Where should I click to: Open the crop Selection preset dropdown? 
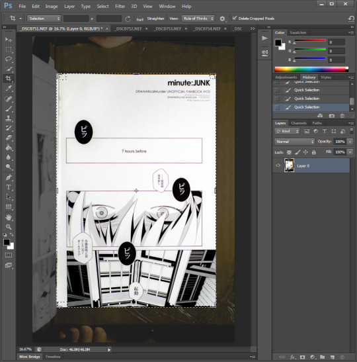click(44, 19)
